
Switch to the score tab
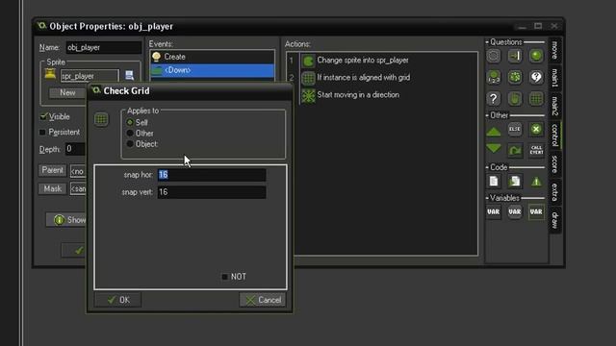pyautogui.click(x=554, y=164)
